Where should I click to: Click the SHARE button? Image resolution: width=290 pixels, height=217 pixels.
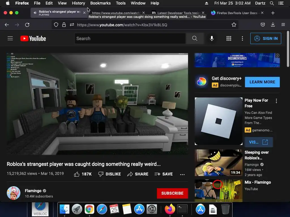coord(138,174)
